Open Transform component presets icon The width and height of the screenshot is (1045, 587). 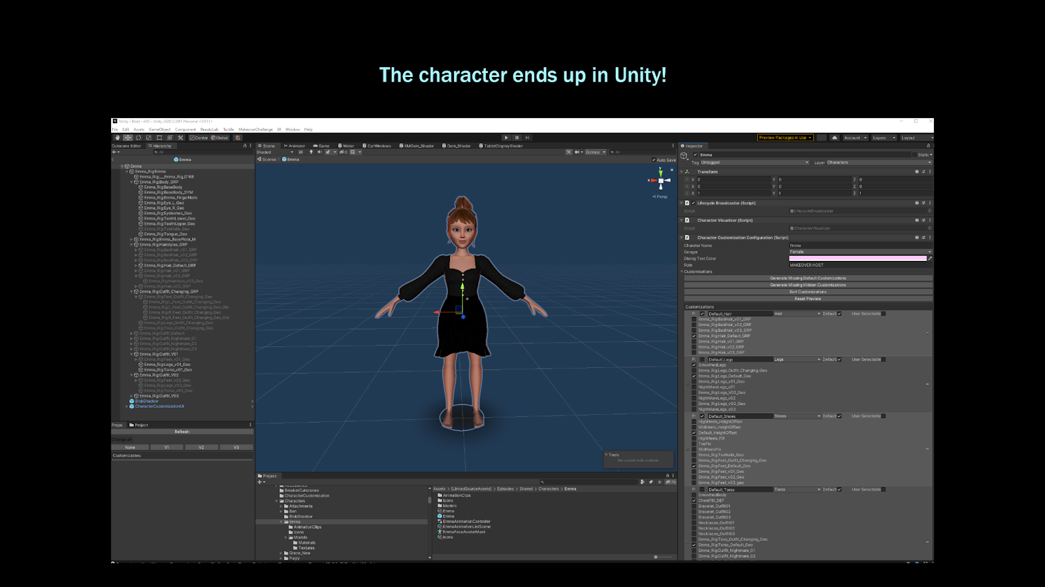(x=924, y=172)
